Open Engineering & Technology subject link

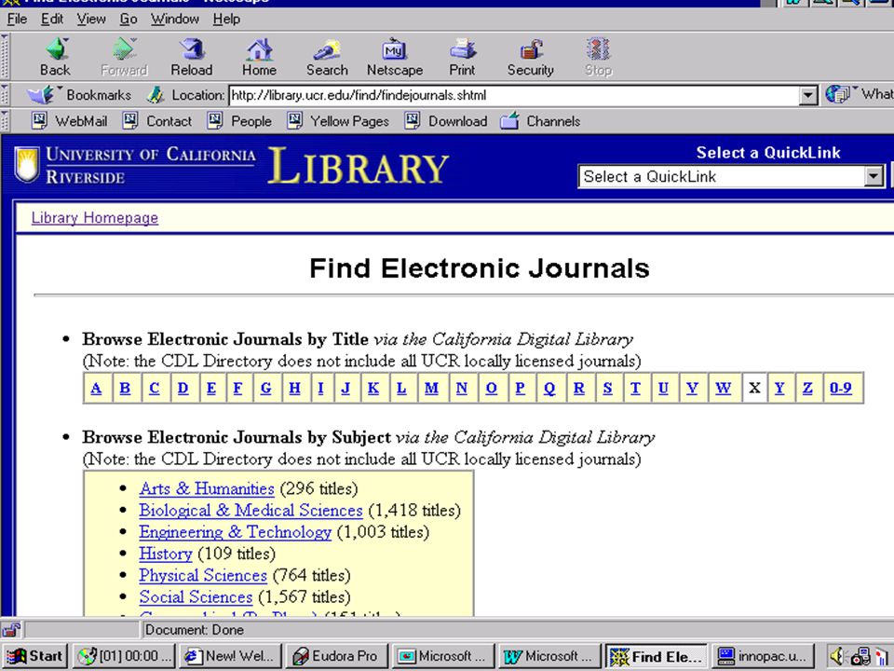click(x=235, y=532)
